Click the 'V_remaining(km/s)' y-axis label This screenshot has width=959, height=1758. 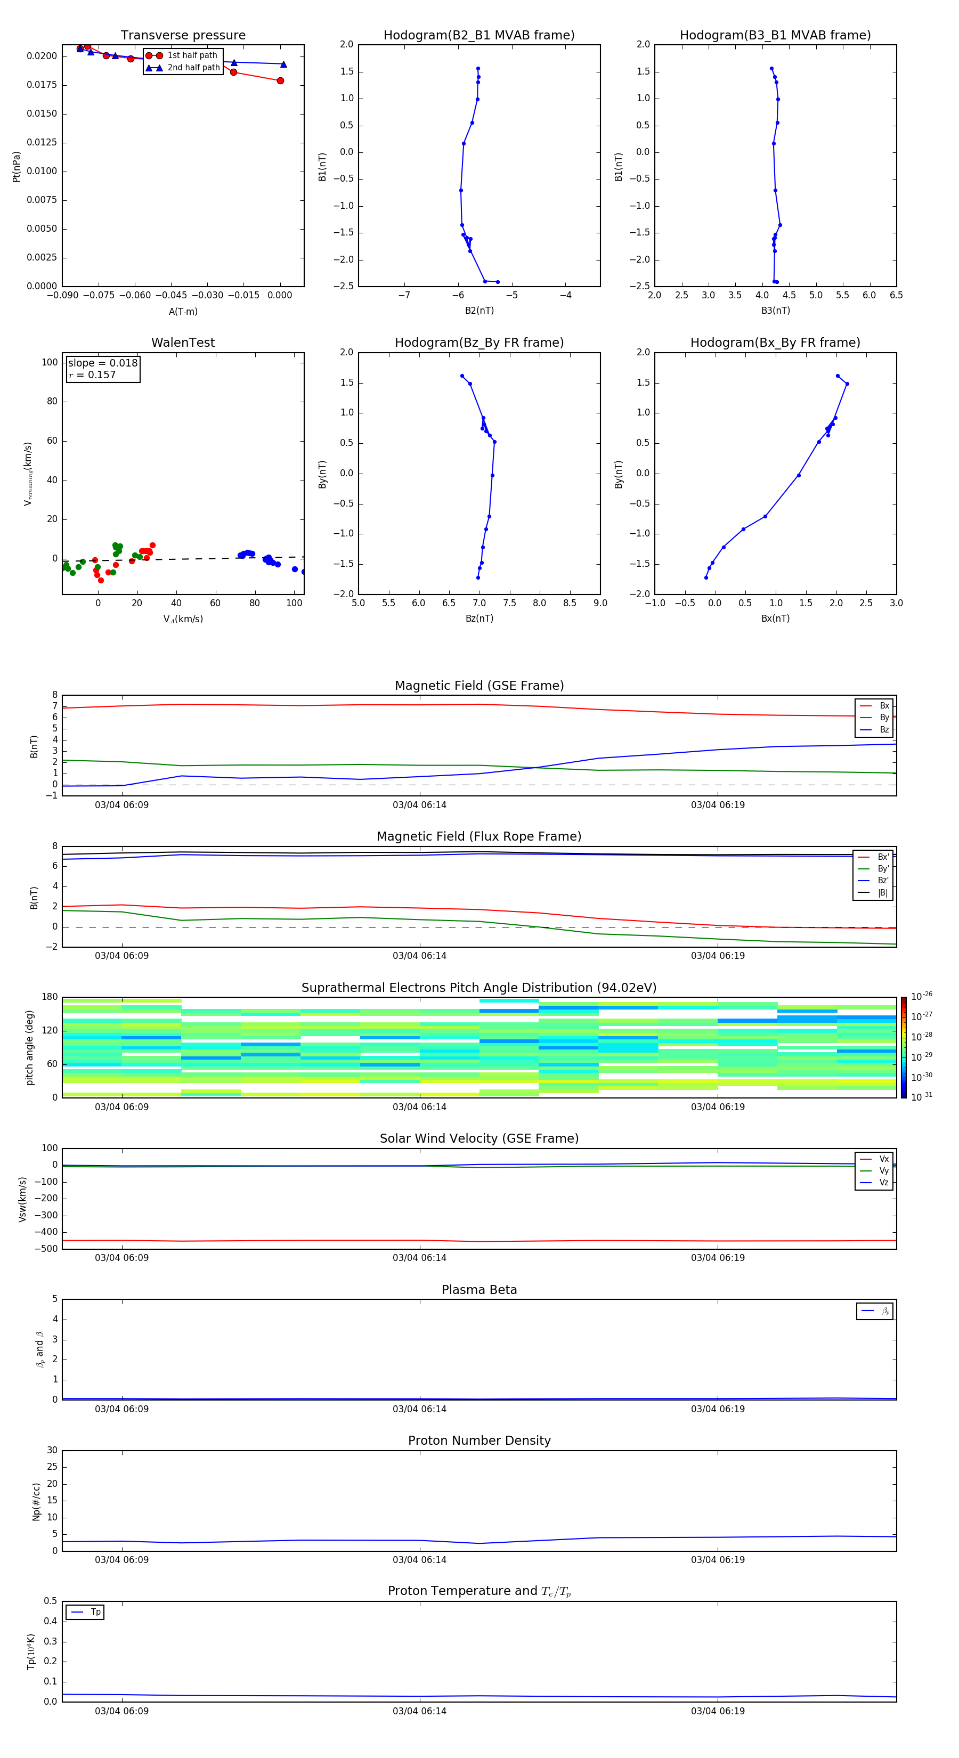point(28,474)
